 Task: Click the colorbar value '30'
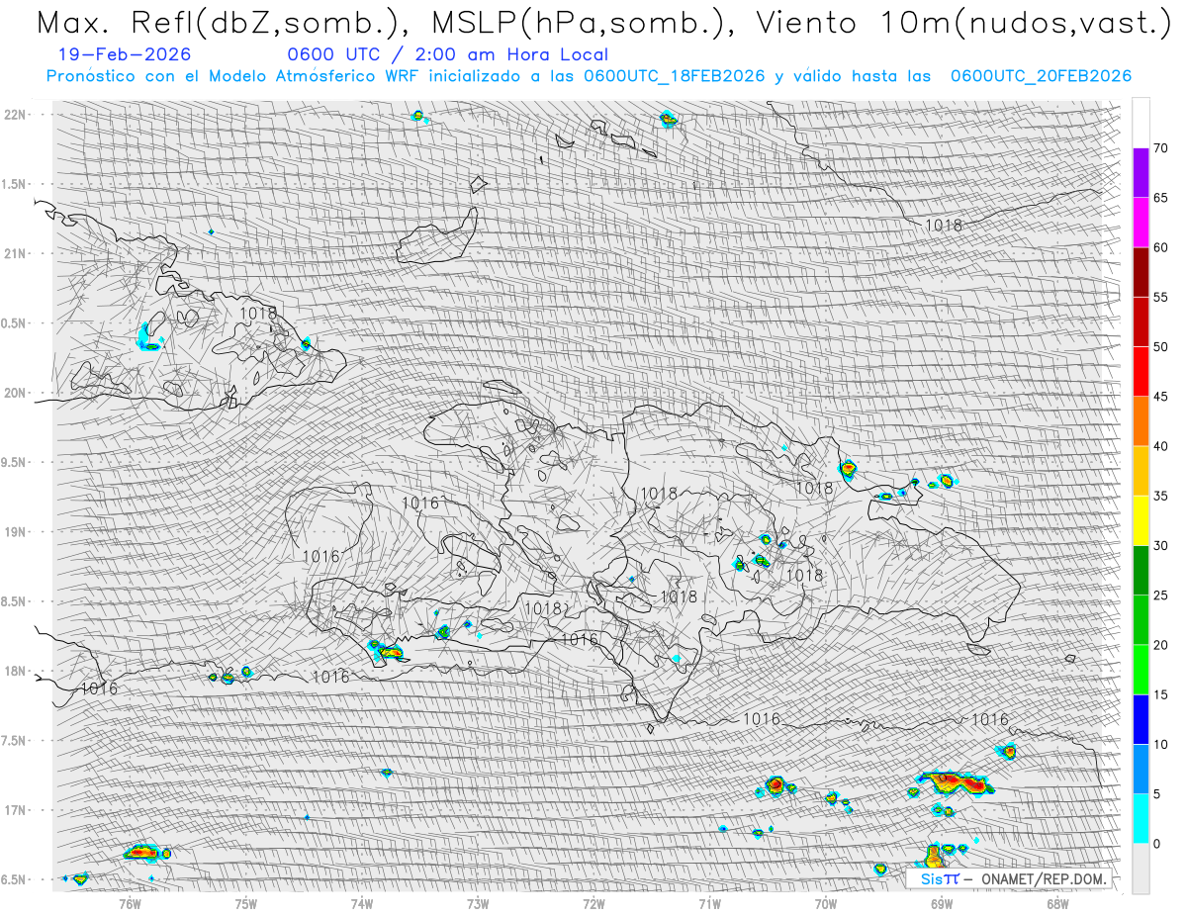(1161, 545)
